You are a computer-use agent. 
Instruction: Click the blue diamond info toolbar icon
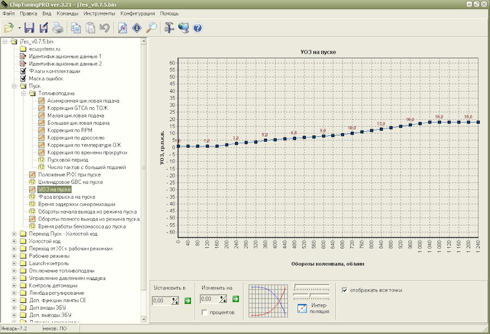[x=137, y=28]
